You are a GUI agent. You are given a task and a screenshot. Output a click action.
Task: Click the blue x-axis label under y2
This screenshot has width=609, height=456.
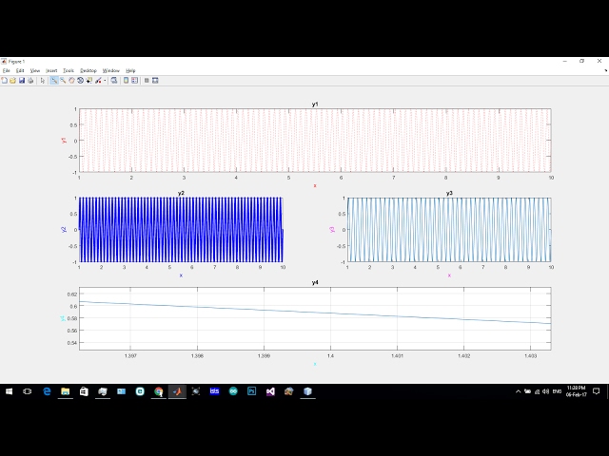click(181, 275)
